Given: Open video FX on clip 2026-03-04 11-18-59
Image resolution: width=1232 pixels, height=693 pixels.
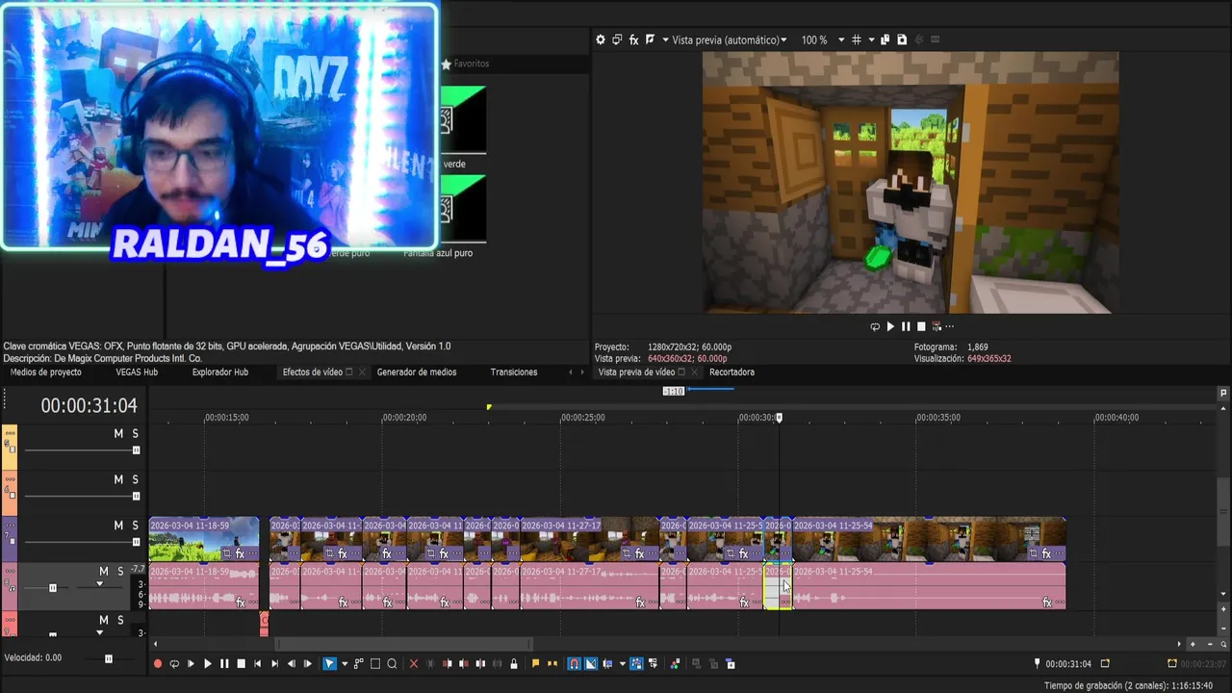Looking at the screenshot, I should pyautogui.click(x=240, y=554).
